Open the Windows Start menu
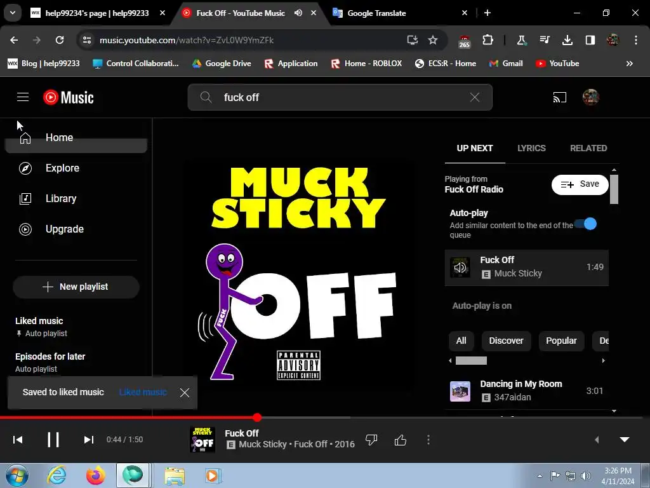Viewport: 650px width, 488px height. (17, 475)
